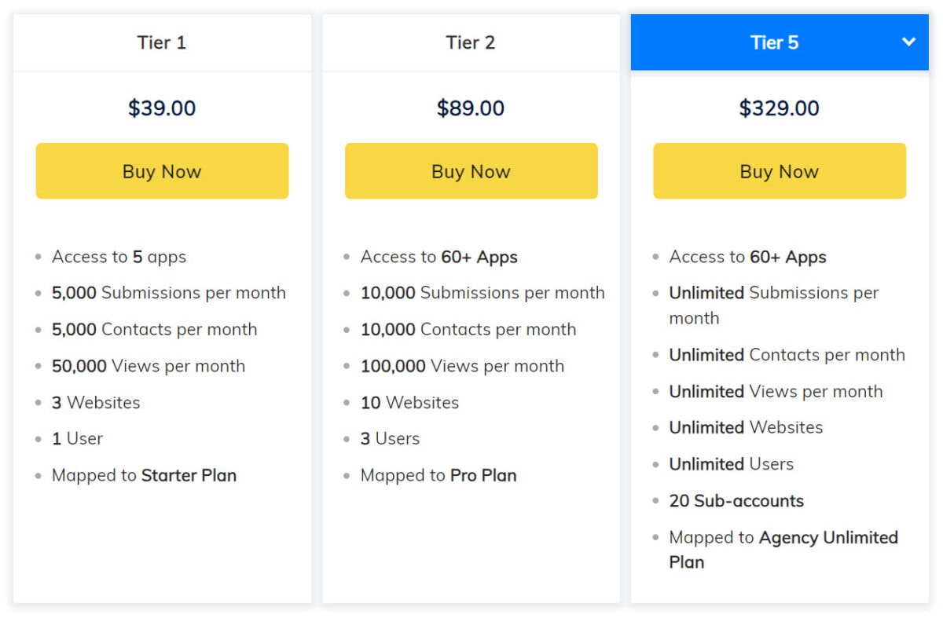Select the Agency Unlimited Plan mapping text
Image resolution: width=943 pixels, height=618 pixels.
783,550
